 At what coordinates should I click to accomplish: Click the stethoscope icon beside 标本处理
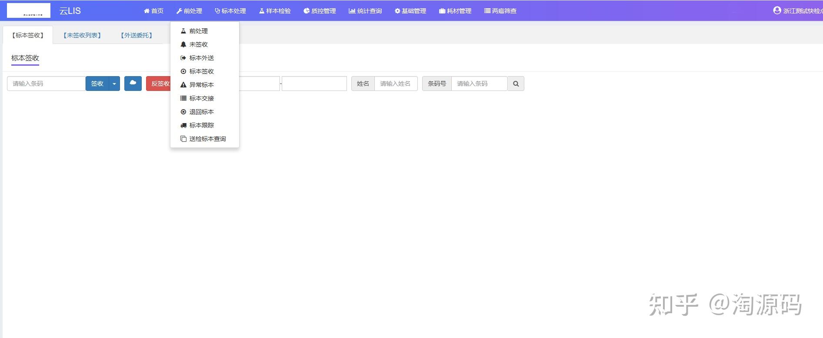[x=217, y=11]
